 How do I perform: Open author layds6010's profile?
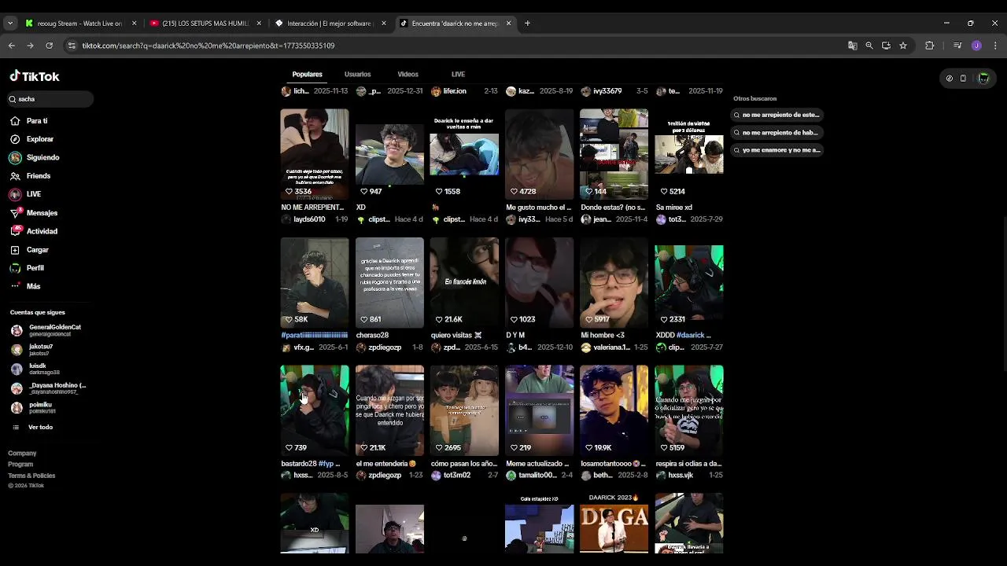point(309,219)
